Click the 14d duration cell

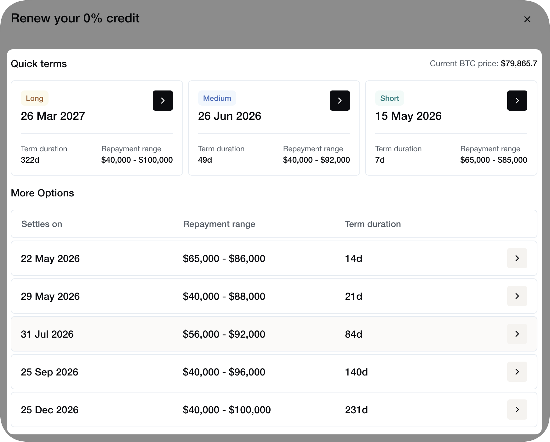[353, 259]
